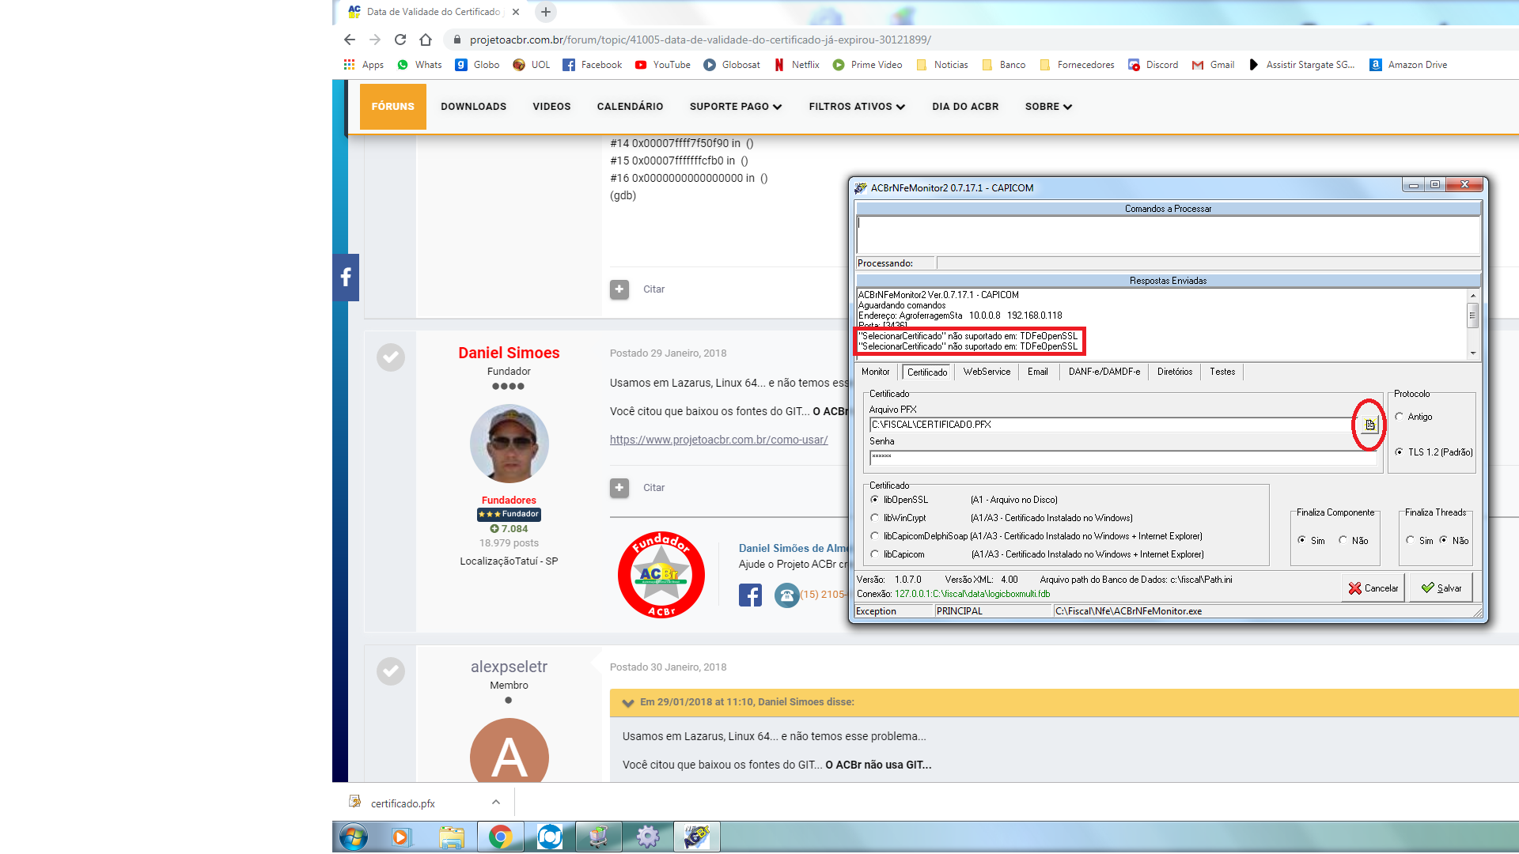Switch to the DANF-e/DAMDF-e tab

tap(1104, 372)
